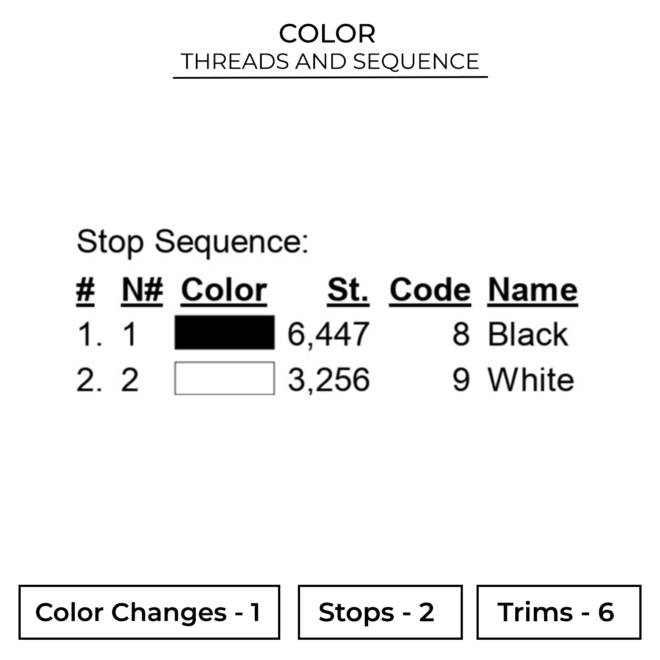Click the N# column header

click(142, 290)
